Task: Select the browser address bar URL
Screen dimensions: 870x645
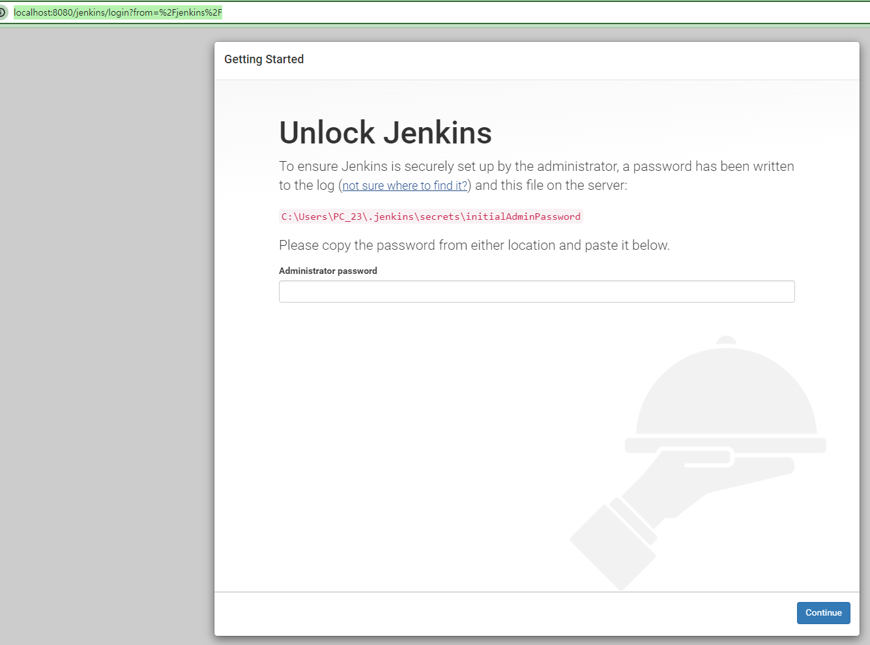Action: (x=118, y=12)
